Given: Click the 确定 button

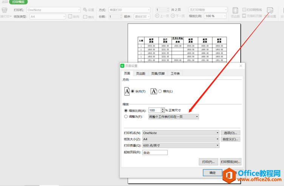Looking at the screenshot, I should (213, 173).
